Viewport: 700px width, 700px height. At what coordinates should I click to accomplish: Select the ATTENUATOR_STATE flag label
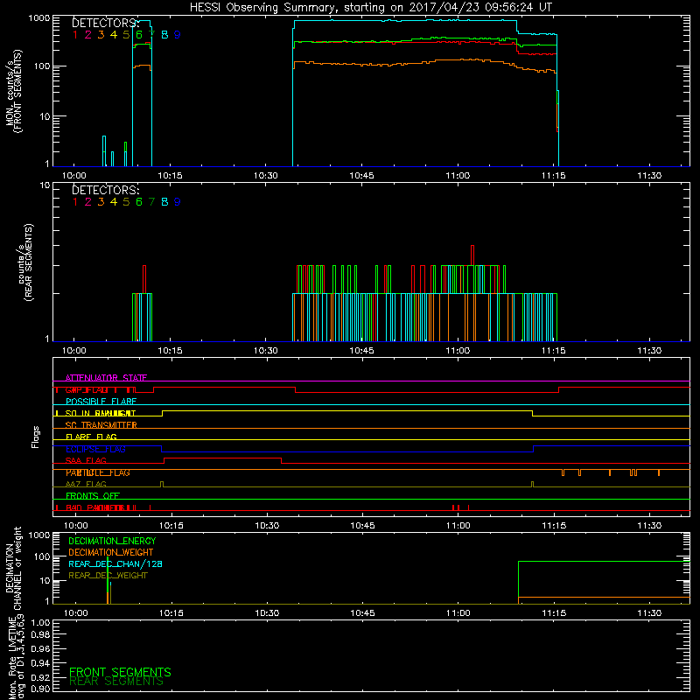pos(106,378)
